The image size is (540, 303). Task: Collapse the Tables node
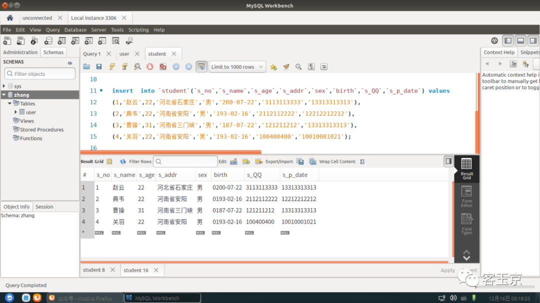[9, 103]
